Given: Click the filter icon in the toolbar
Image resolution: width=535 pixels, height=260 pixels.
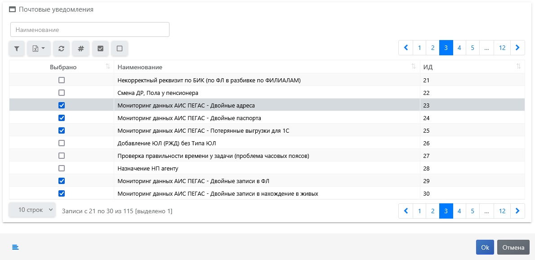Looking at the screenshot, I should 16,48.
